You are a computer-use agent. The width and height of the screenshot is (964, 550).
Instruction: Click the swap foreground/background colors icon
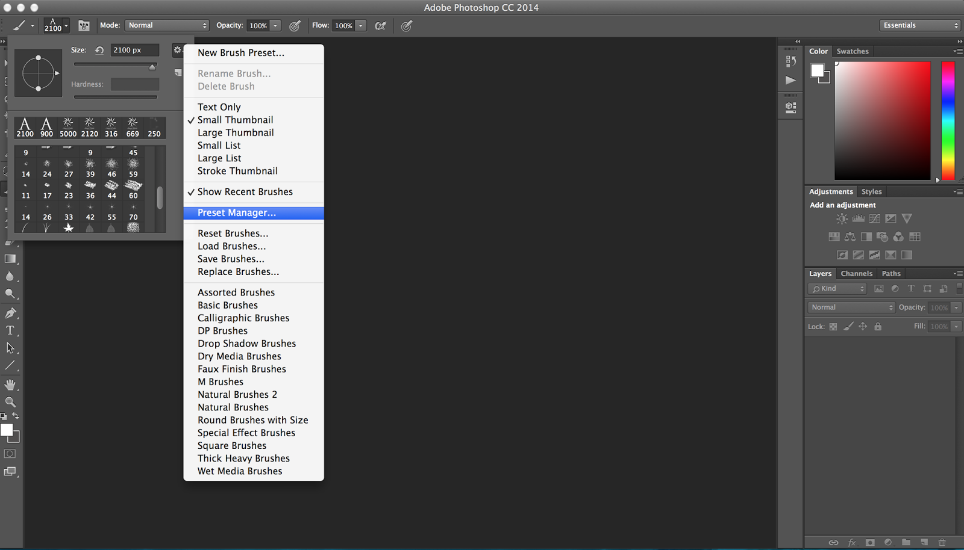(16, 416)
